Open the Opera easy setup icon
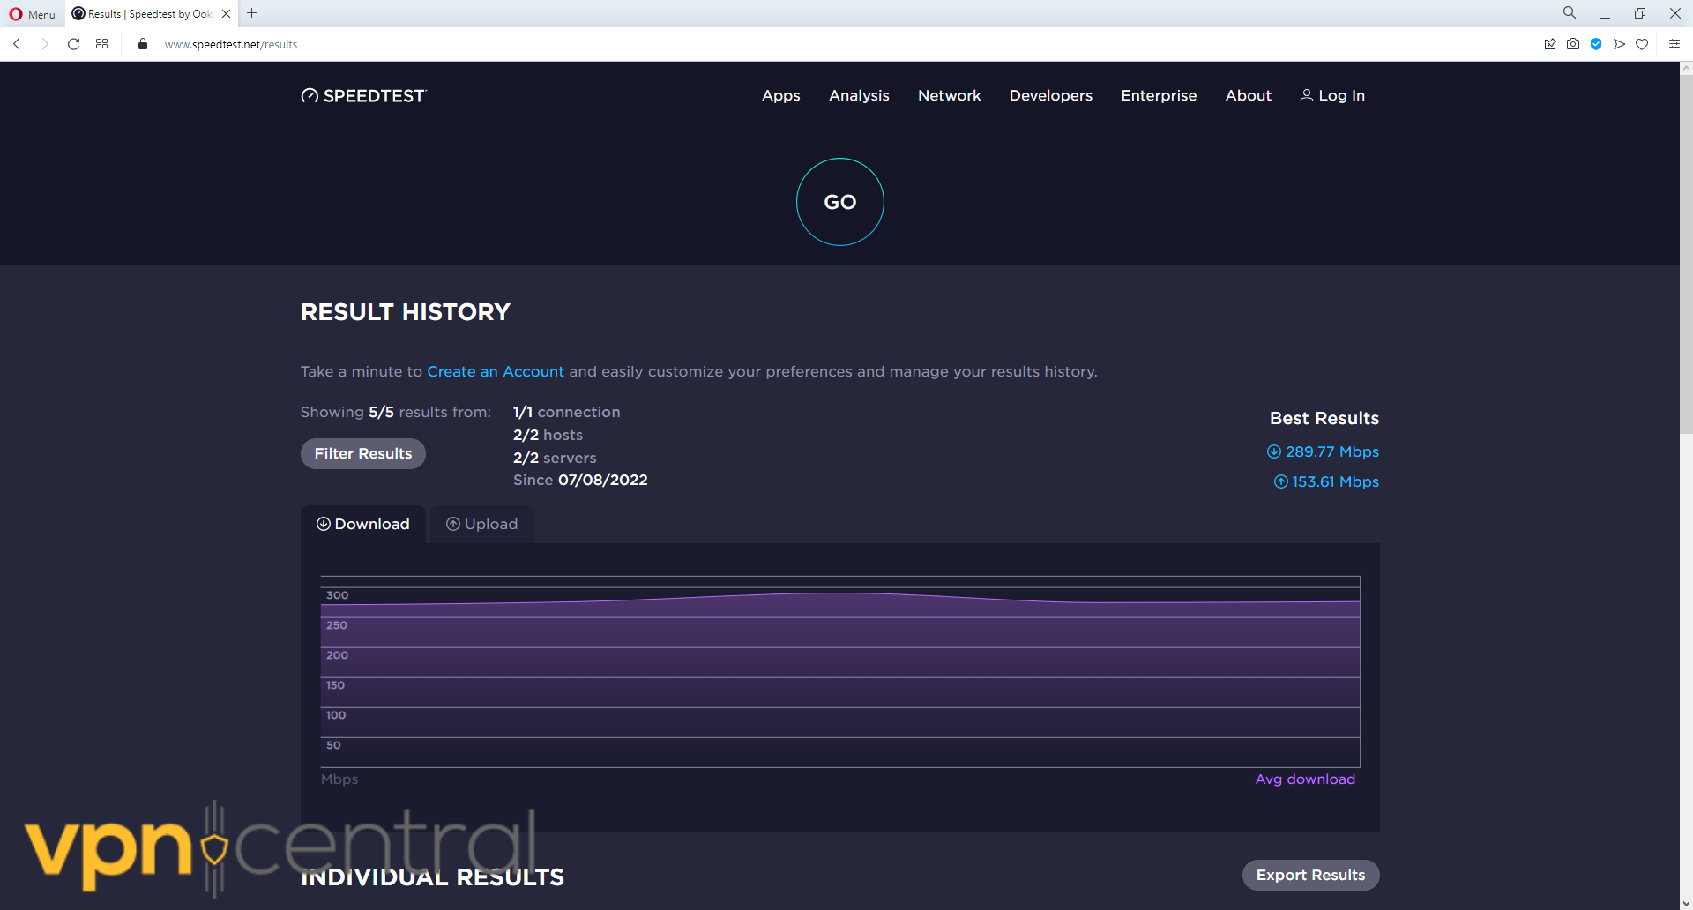The width and height of the screenshot is (1693, 910). 1674,44
